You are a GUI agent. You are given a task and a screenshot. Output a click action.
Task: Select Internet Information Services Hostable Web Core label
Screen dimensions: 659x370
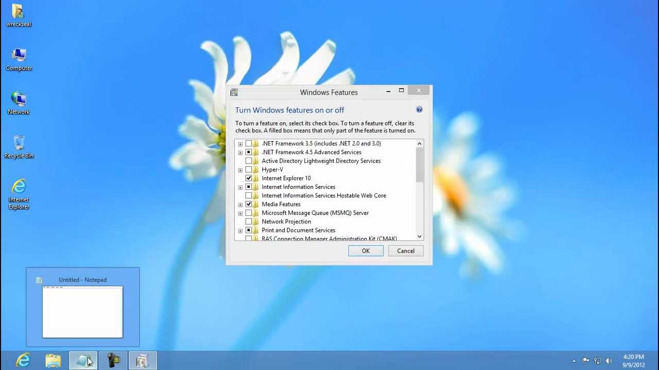tap(324, 196)
